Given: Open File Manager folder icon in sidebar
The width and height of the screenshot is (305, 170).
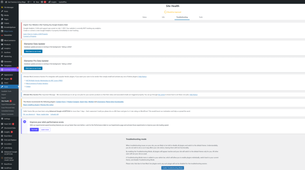Looking at the screenshot, I should point(2,7).
